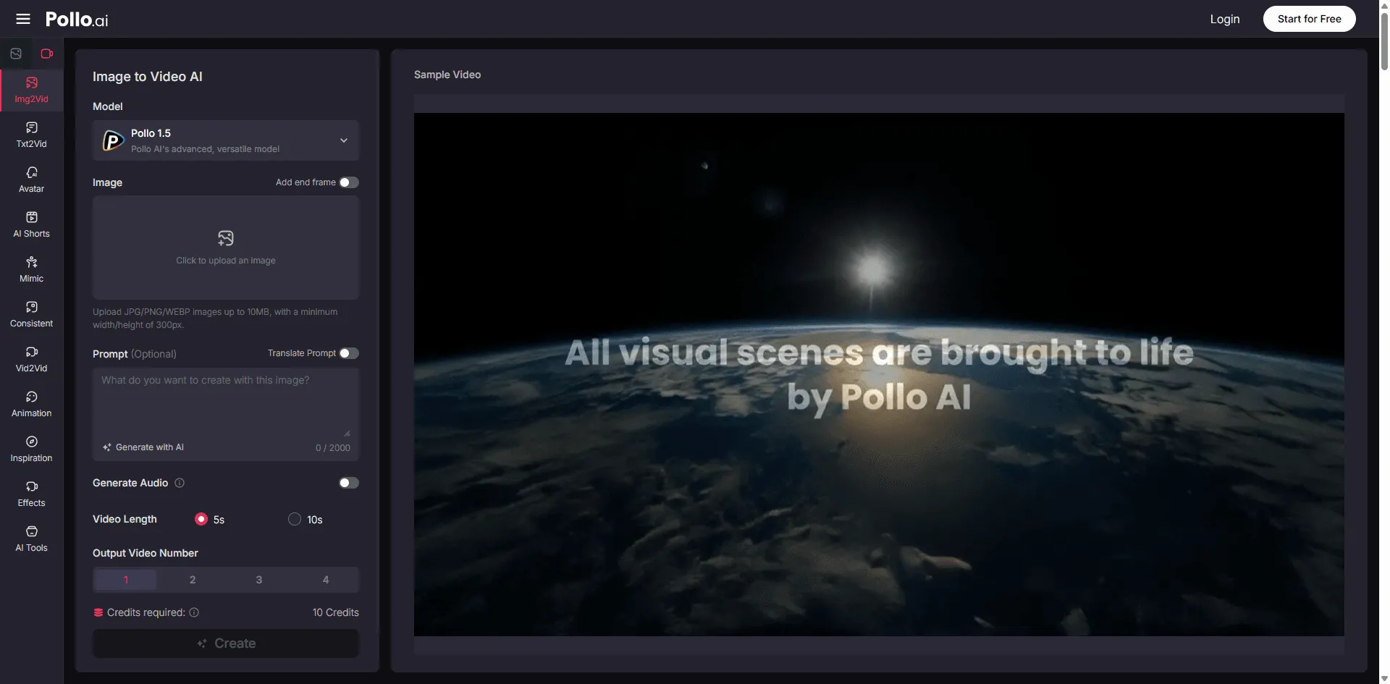Viewport: 1390px width, 684px height.
Task: Open the Mimic tool
Action: tap(32, 269)
